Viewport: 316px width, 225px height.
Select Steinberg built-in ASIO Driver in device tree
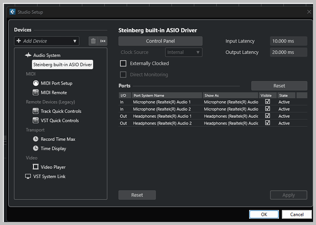[x=62, y=64]
